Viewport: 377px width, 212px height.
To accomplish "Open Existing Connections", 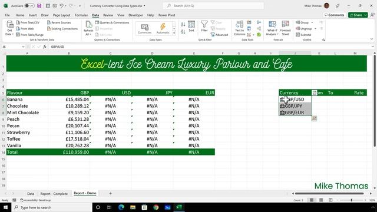I will (62, 29).
